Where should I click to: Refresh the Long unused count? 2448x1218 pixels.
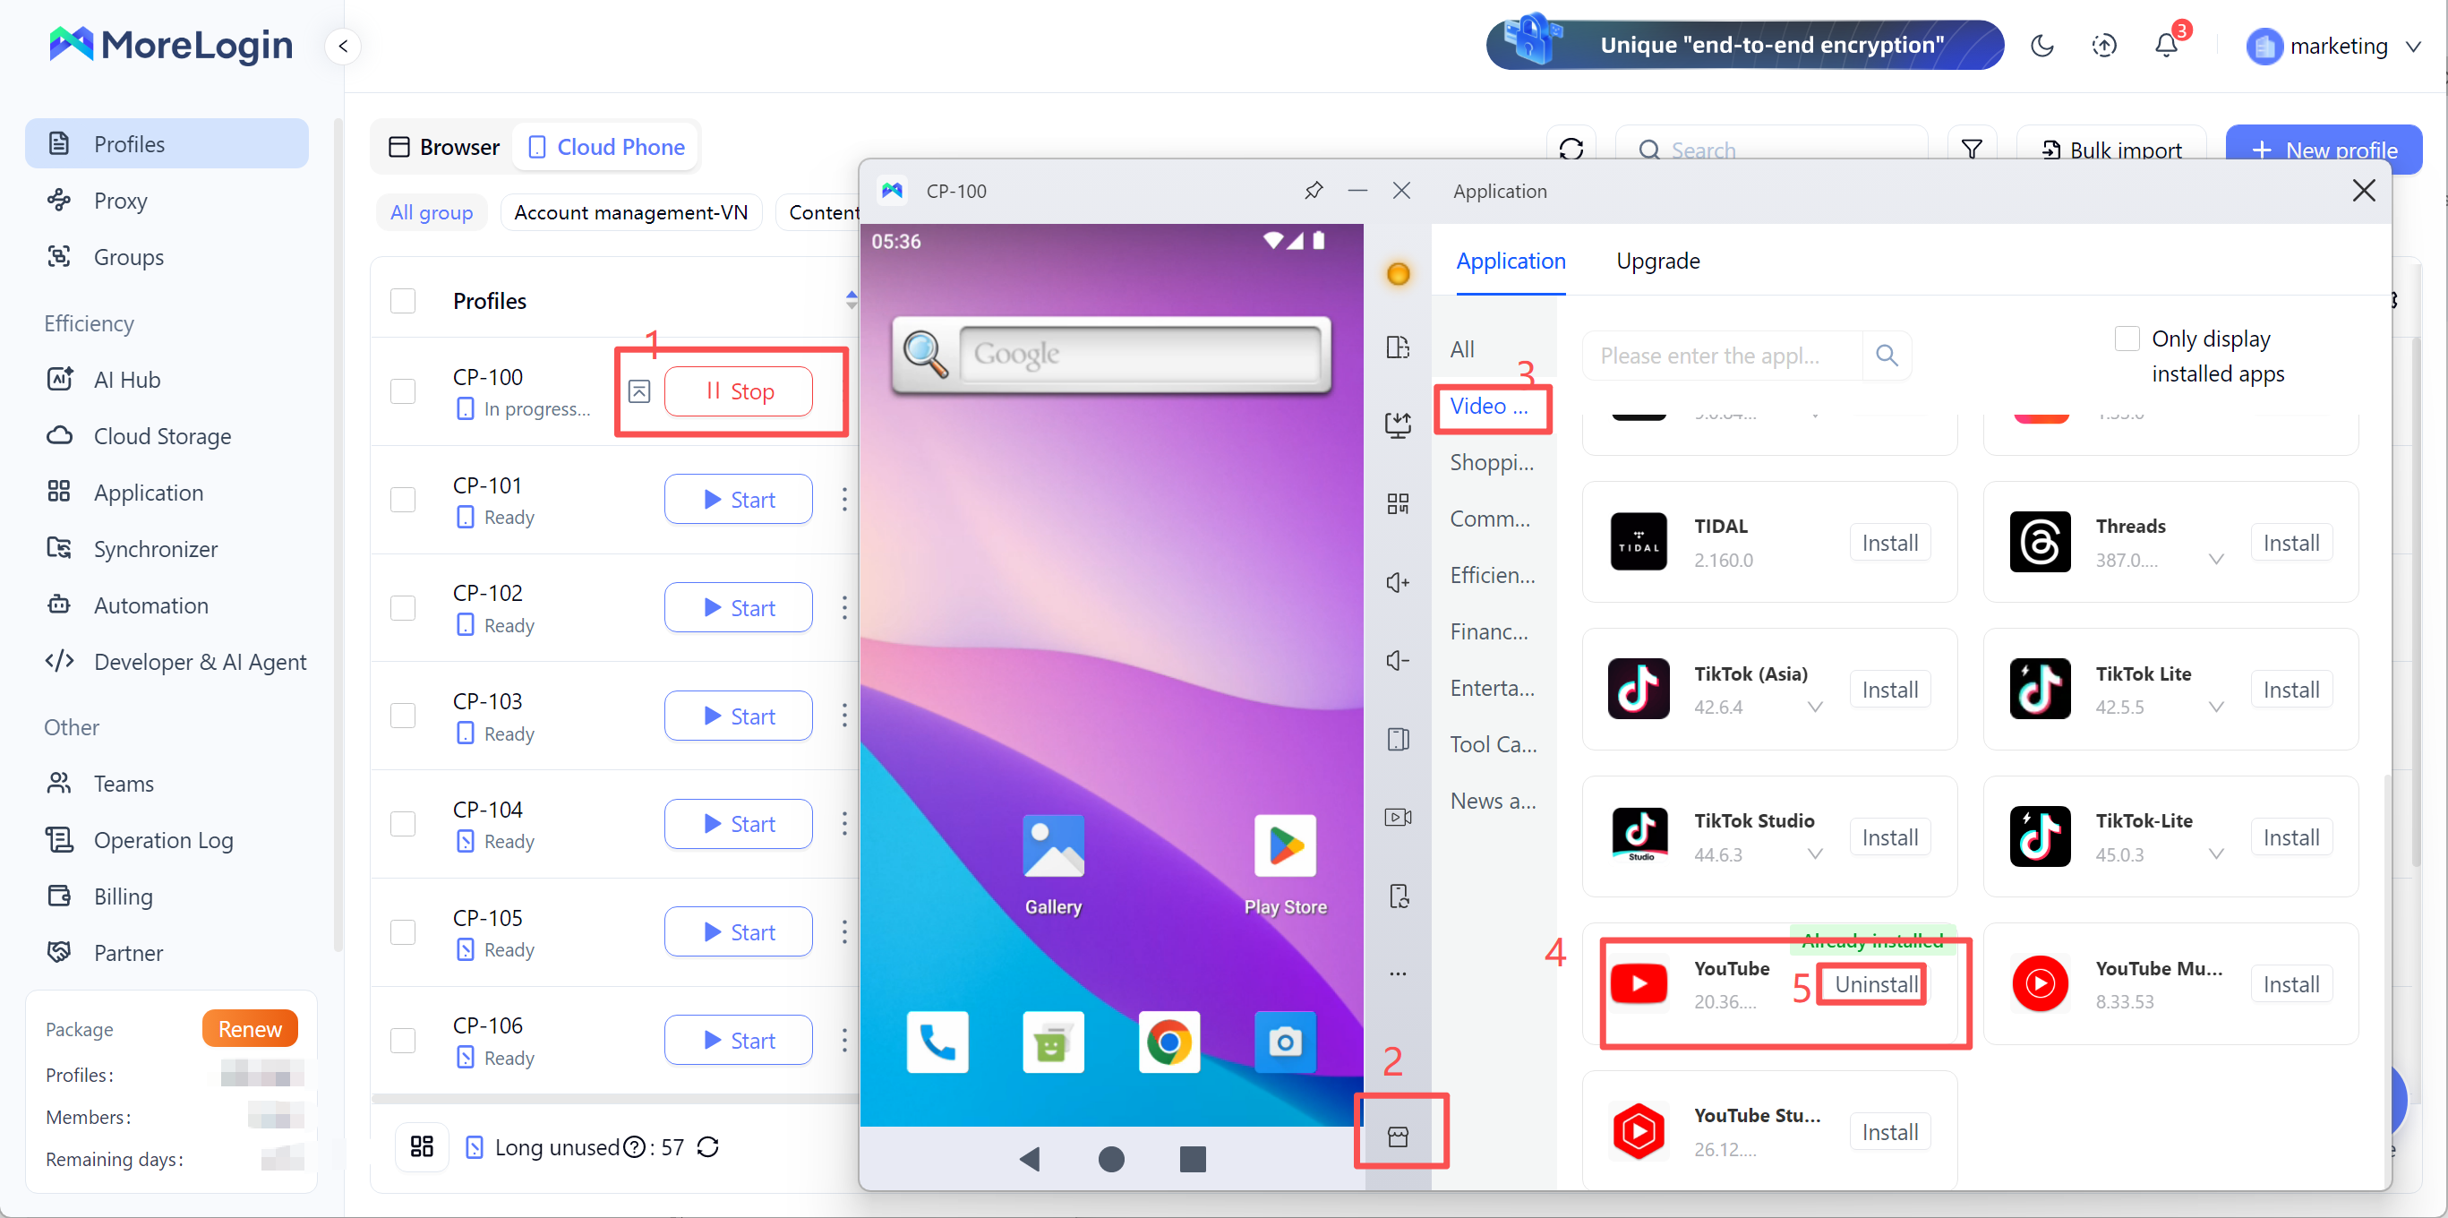pyautogui.click(x=708, y=1146)
